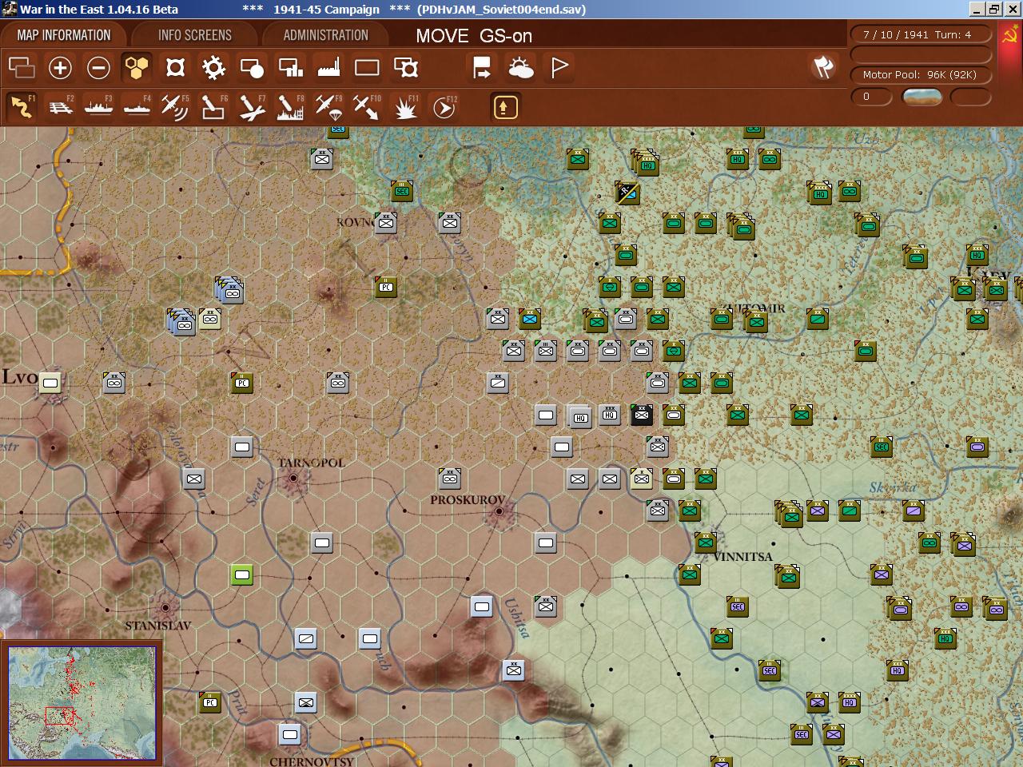Click the PROSKUROV city label
The height and width of the screenshot is (767, 1023).
coord(468,500)
